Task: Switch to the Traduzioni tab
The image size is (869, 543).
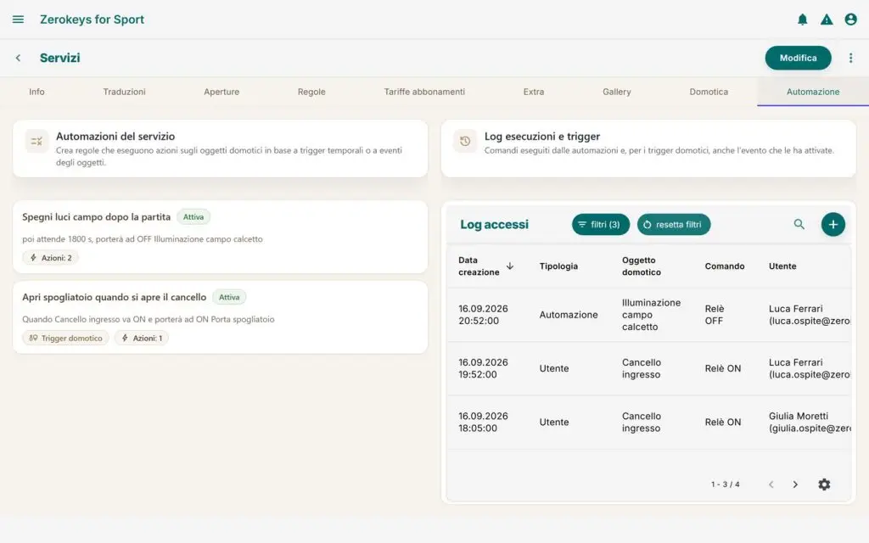Action: tap(124, 92)
